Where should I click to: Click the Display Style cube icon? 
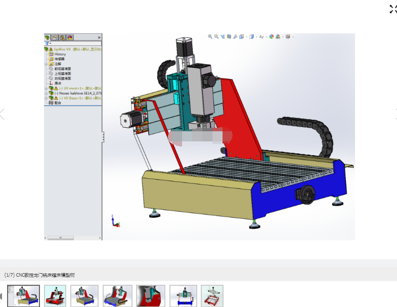251,37
